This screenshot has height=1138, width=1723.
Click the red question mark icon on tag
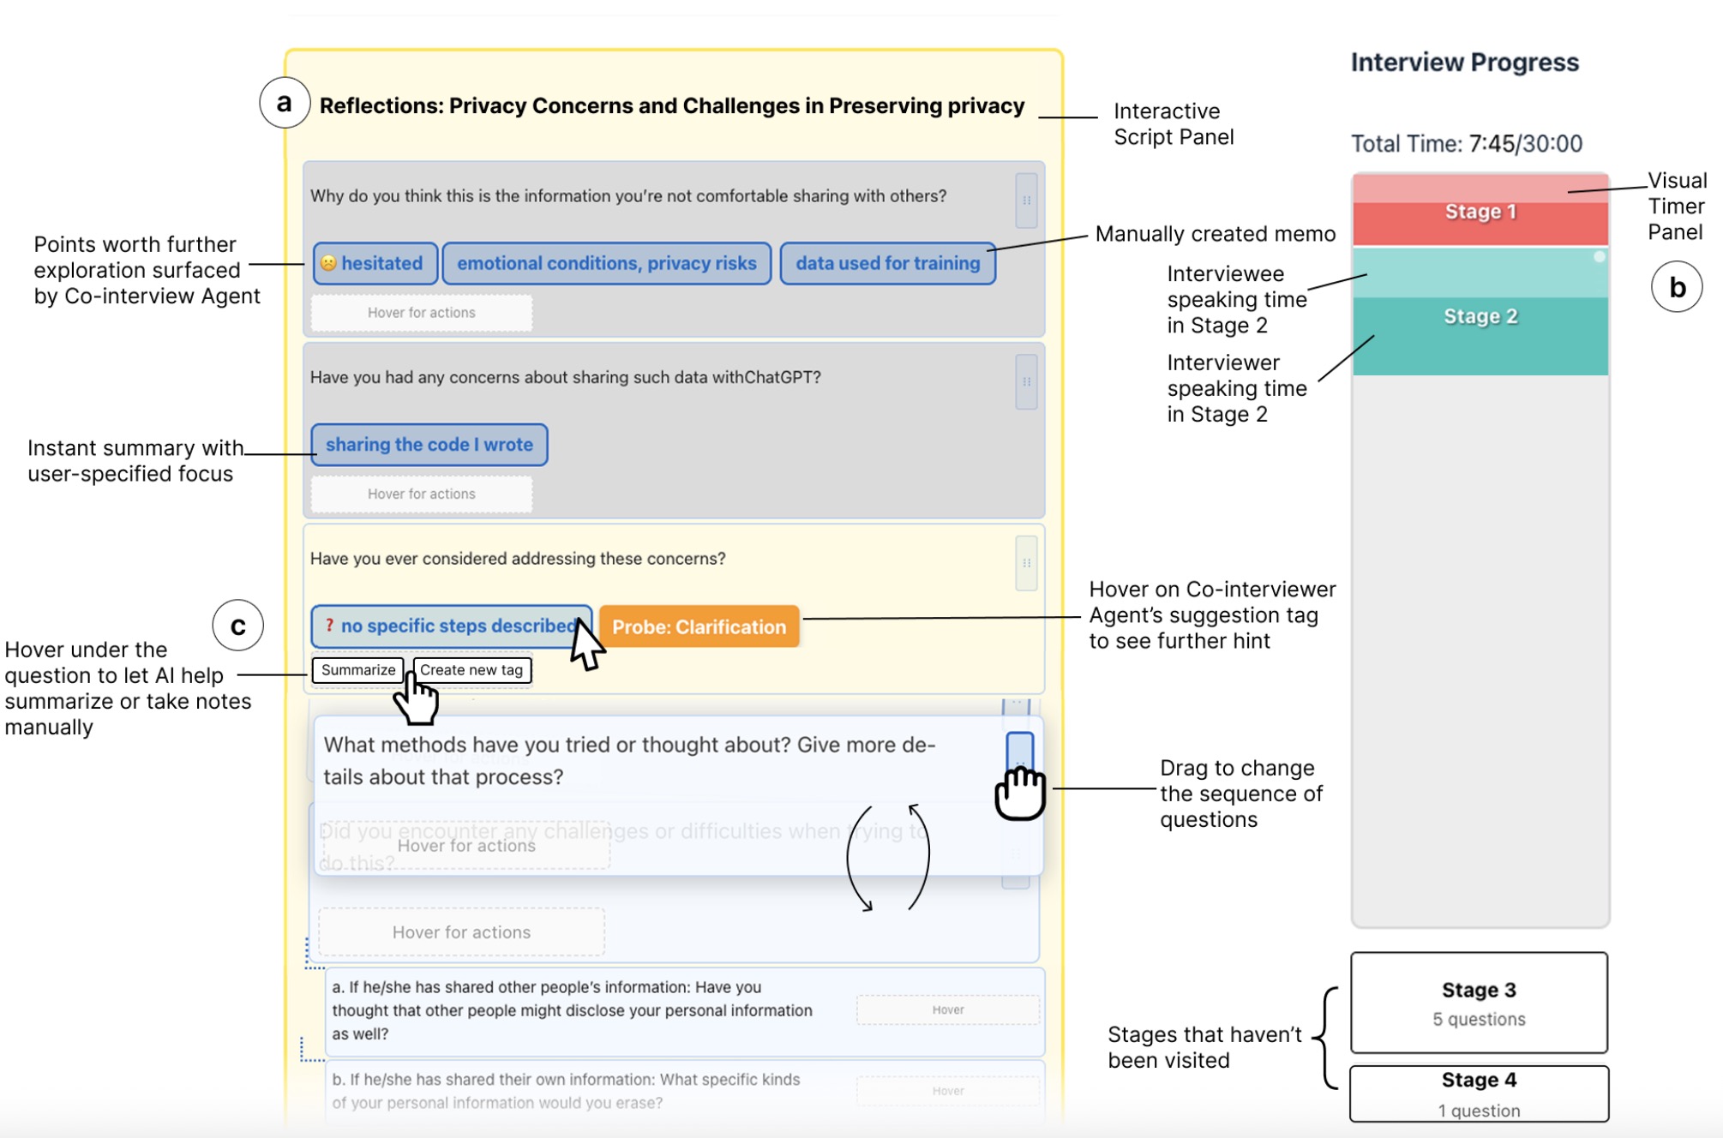[329, 626]
